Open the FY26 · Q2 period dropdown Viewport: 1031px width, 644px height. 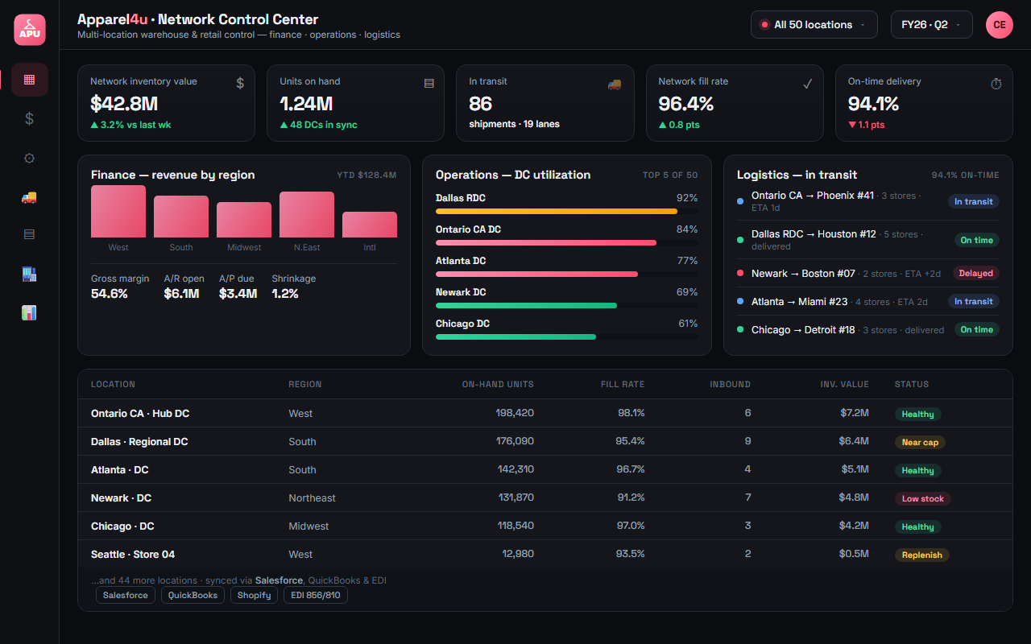tap(932, 25)
